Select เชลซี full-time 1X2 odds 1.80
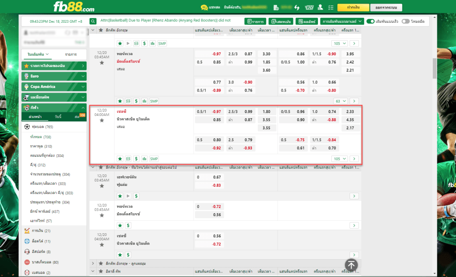Screen dimensions: 456x277 [266, 112]
